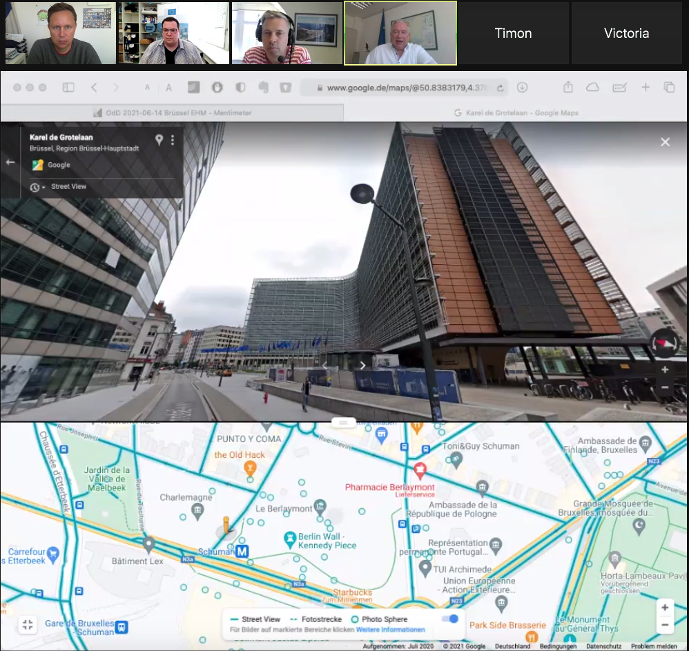Open the Bedingungen link in map footer
The width and height of the screenshot is (689, 651).
pos(558,646)
